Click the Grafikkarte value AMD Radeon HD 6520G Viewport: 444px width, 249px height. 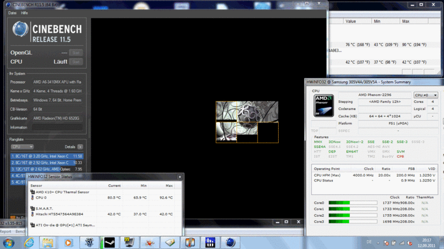(58, 118)
